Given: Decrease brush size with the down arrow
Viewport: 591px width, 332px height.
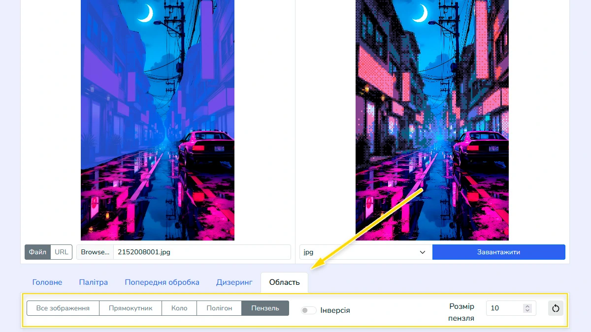Looking at the screenshot, I should 527,311.
